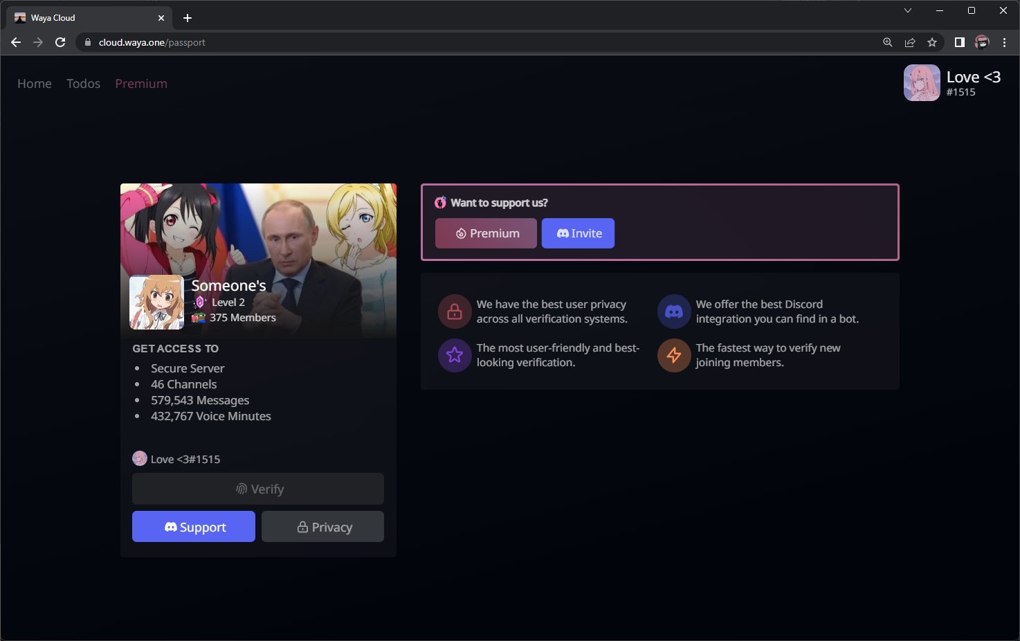Click the 375 Members text

tap(243, 318)
